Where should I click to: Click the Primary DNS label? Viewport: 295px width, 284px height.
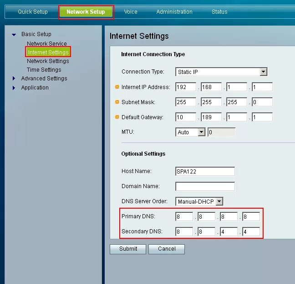[x=138, y=216]
